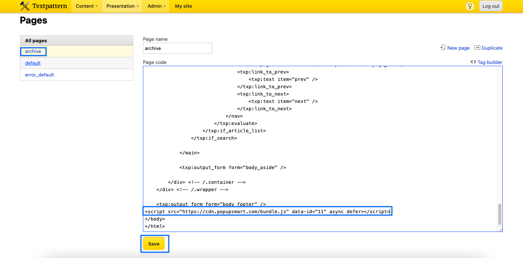Screen dimensions: 523x258
Task: Click the Textpattern brand name
Action: point(50,6)
